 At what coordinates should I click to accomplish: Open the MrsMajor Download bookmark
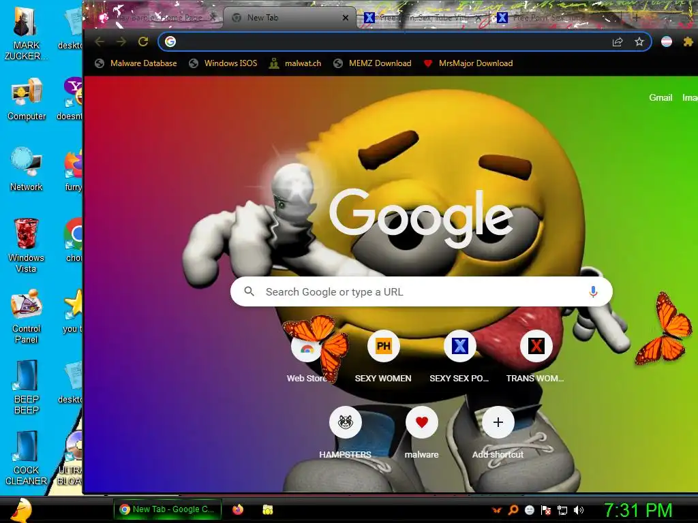tap(468, 63)
